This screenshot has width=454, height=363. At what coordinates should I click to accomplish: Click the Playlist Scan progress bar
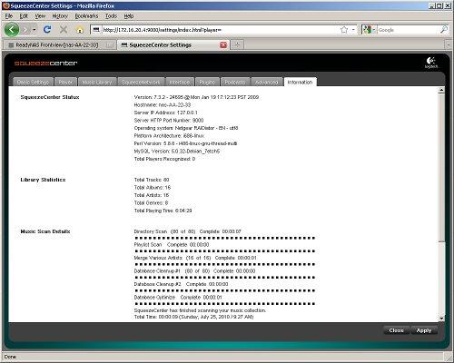pyautogui.click(x=224, y=251)
